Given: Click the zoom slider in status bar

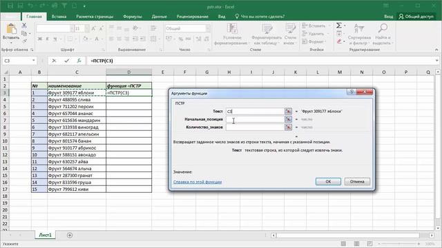Looking at the screenshot, I should click(x=399, y=243).
